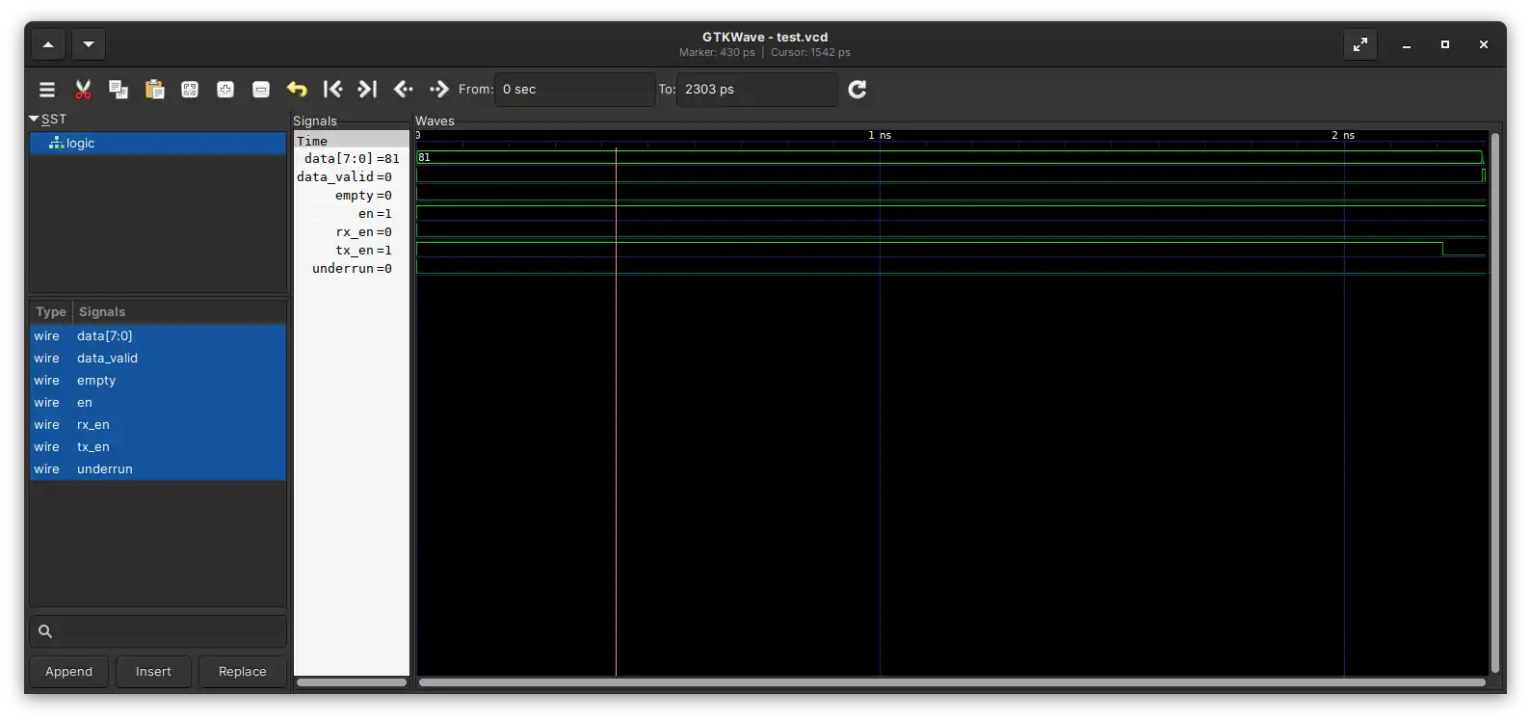
Task: Click the Replace button
Action: pos(242,672)
